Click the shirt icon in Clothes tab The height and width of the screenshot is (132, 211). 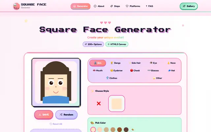(107, 78)
